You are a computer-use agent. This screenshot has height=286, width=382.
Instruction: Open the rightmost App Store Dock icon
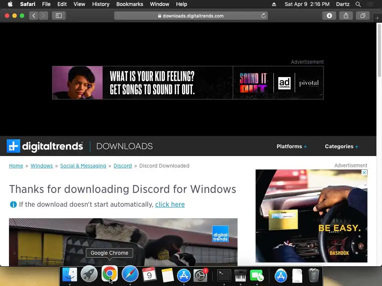[281, 276]
